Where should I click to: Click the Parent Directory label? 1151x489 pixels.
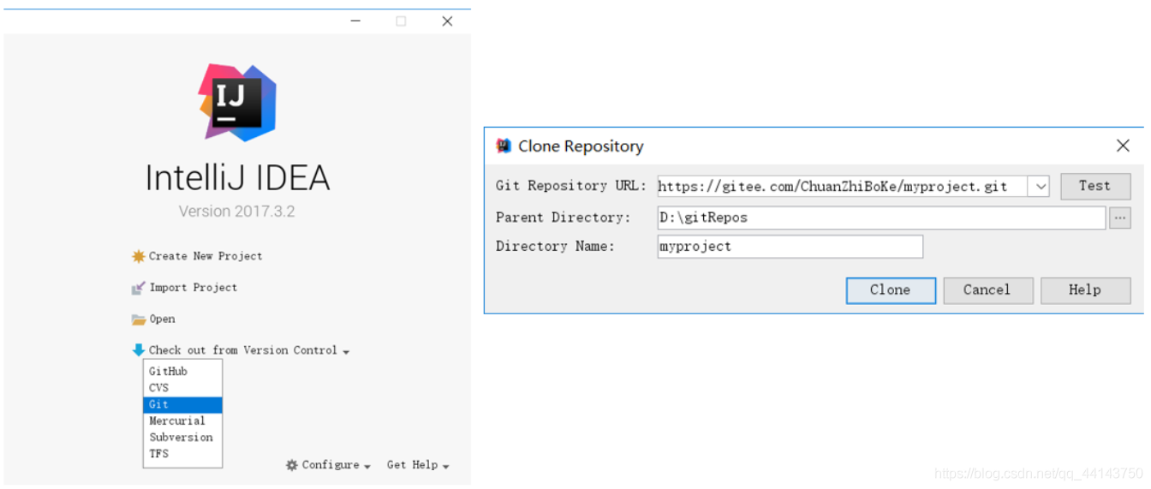(x=563, y=218)
